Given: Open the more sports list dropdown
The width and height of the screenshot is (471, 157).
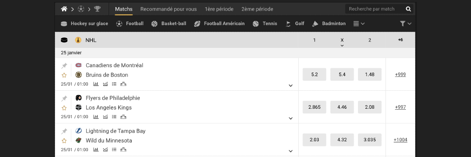Looking at the screenshot, I should click(359, 24).
